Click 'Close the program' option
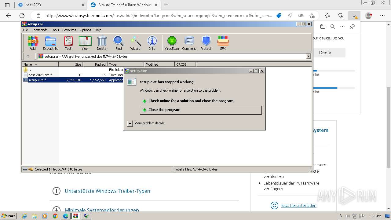391x220 pixels. [201, 110]
